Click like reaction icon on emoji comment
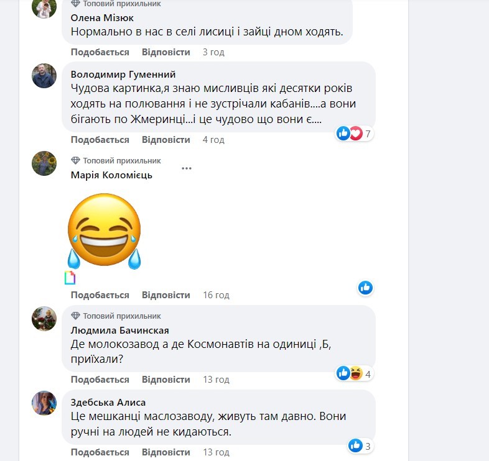489x461 pixels. (365, 287)
